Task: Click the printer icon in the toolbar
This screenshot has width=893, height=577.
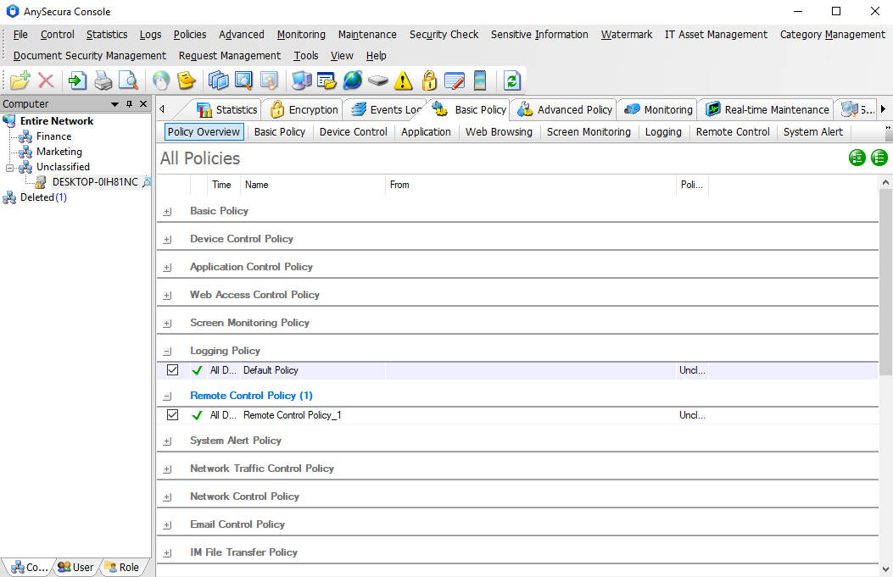Action: [103, 80]
